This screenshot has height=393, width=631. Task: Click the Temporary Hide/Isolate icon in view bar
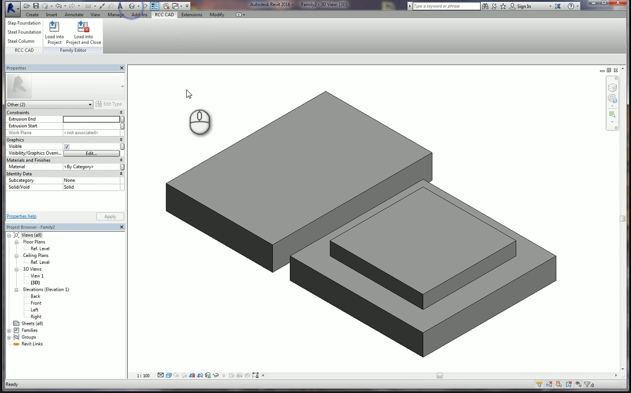coord(216,375)
